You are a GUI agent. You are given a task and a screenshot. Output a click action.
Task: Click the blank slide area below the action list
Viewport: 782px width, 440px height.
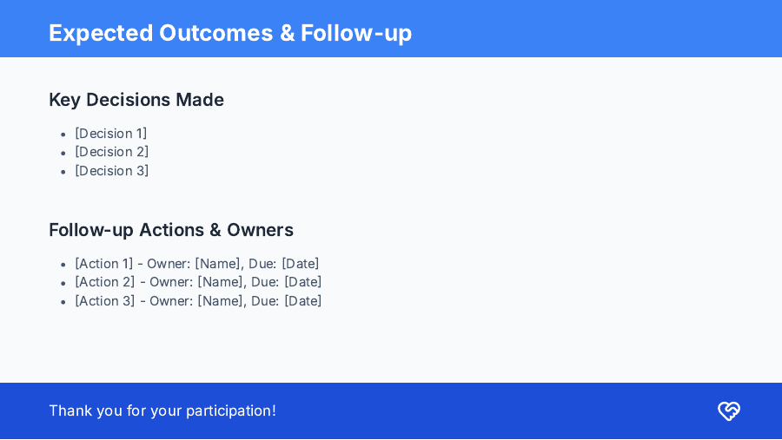(x=391, y=347)
